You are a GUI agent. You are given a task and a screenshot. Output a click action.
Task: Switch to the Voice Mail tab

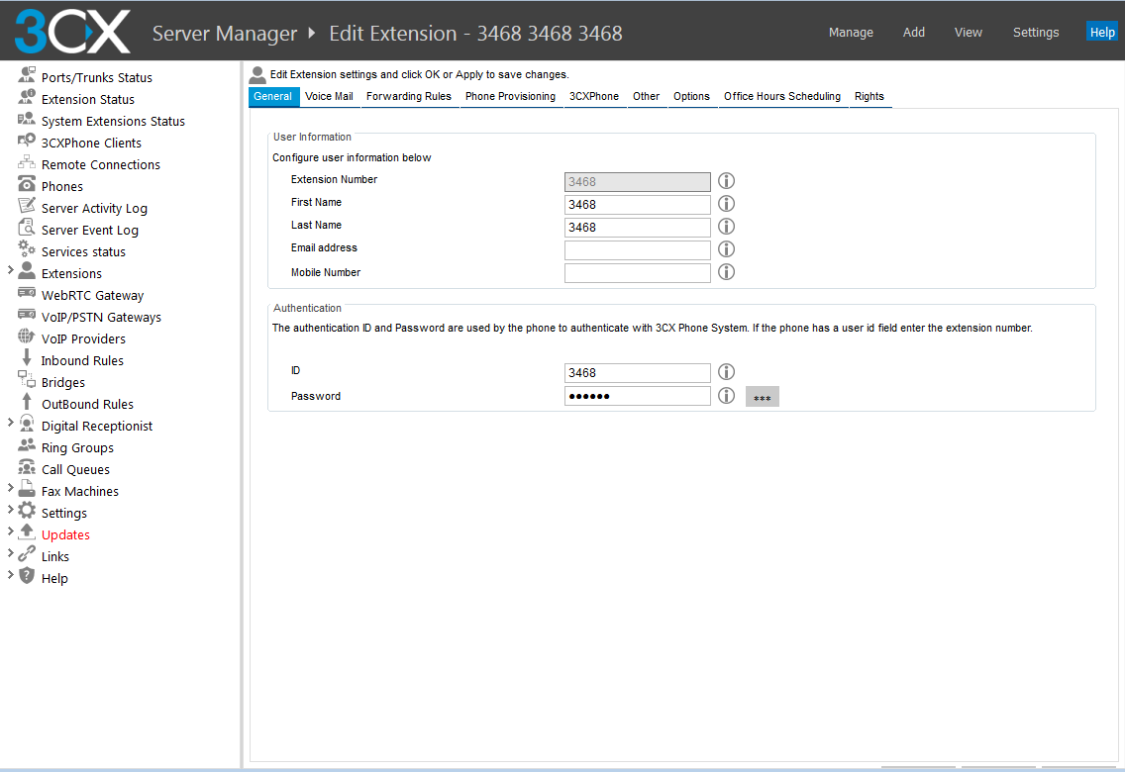329,96
